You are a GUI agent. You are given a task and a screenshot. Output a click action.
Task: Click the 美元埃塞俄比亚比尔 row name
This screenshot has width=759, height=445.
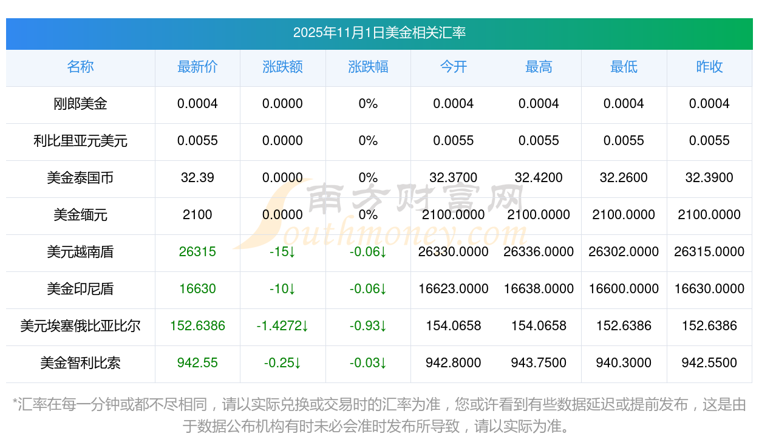pyautogui.click(x=80, y=326)
